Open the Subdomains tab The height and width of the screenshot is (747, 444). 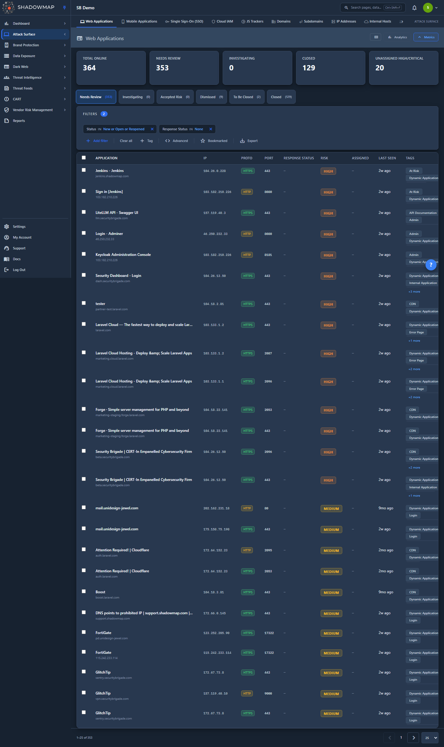pos(311,22)
